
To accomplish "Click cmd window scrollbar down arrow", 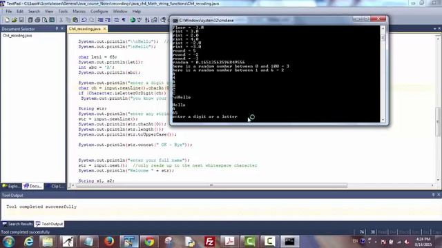I will [383, 120].
